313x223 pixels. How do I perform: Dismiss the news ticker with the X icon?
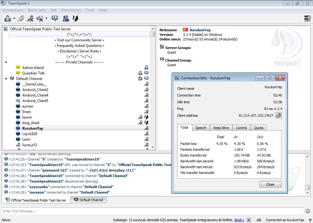249,220
